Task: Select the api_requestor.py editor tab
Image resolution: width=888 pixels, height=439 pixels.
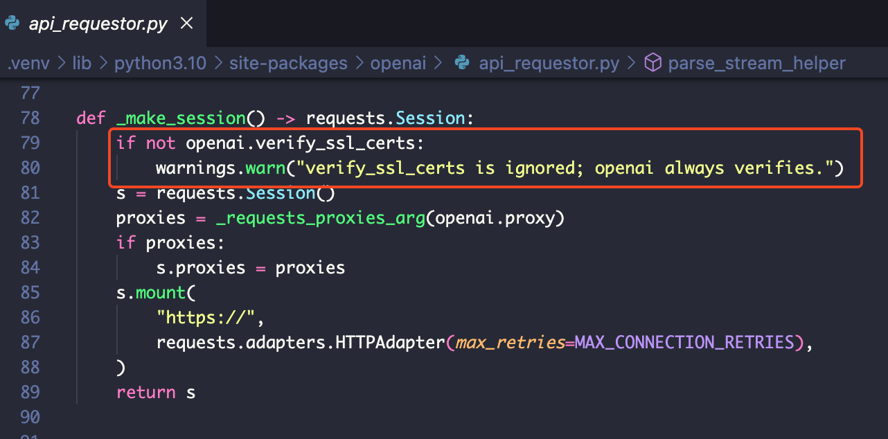Action: coord(98,24)
